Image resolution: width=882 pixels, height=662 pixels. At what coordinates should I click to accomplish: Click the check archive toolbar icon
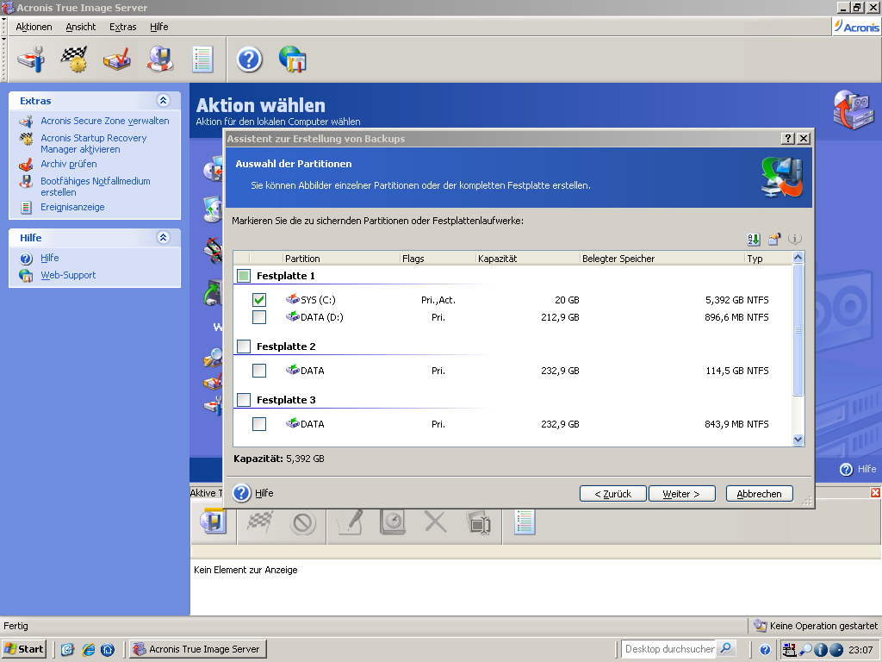117,59
